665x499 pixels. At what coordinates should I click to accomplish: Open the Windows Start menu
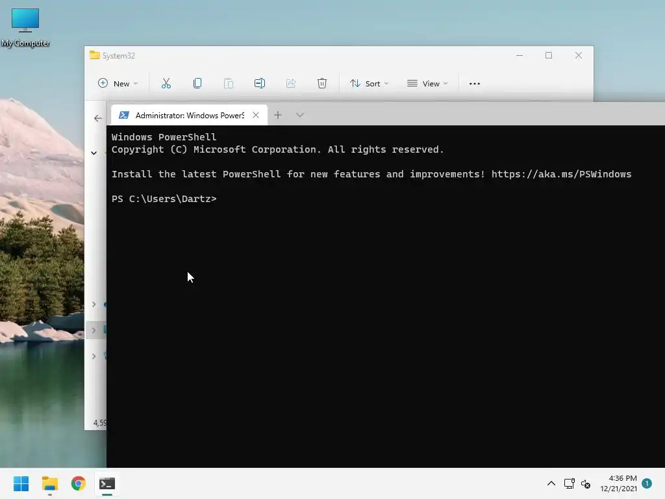click(21, 483)
